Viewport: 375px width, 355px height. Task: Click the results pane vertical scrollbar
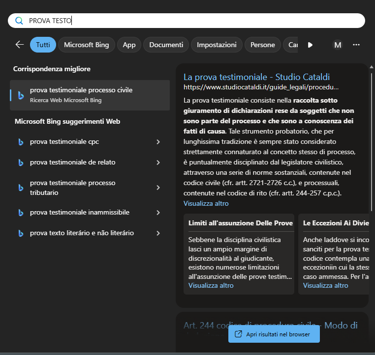tap(371, 142)
